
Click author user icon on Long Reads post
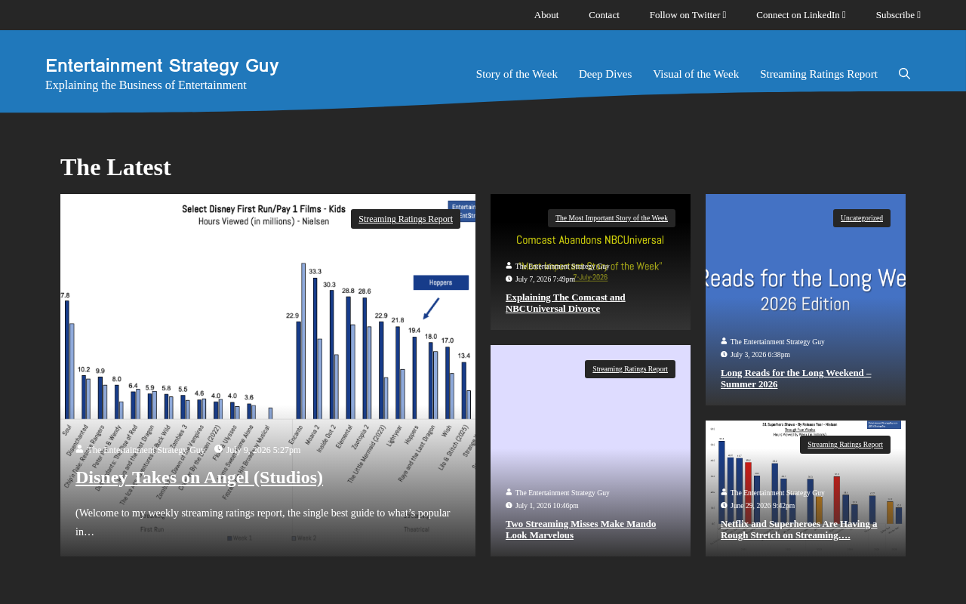coord(724,341)
